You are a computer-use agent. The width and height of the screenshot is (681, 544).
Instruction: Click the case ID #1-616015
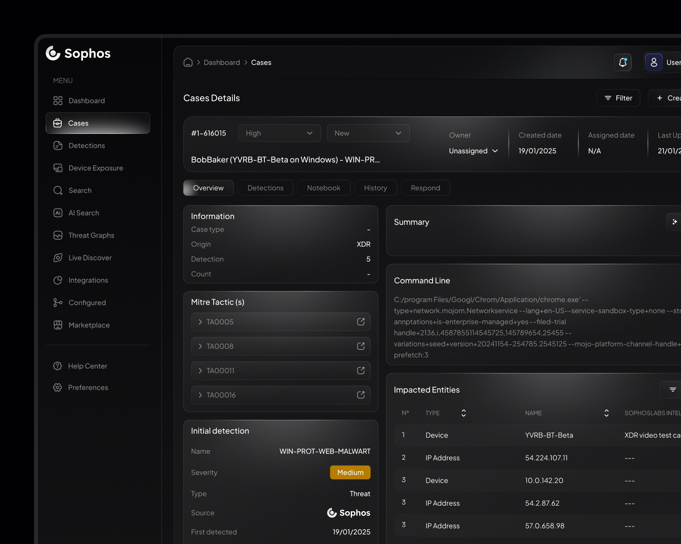coord(209,133)
